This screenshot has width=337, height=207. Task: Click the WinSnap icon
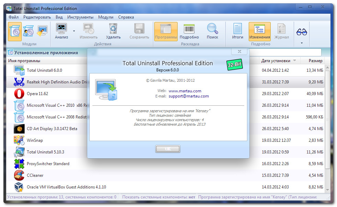point(19,140)
